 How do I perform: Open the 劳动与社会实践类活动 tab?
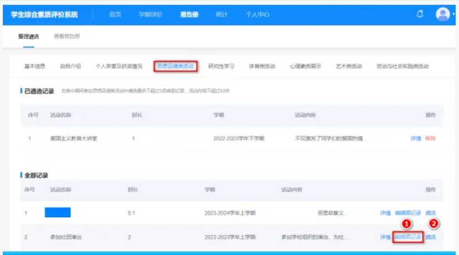click(402, 66)
